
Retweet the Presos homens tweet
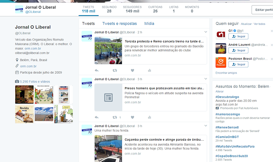(x=115, y=117)
